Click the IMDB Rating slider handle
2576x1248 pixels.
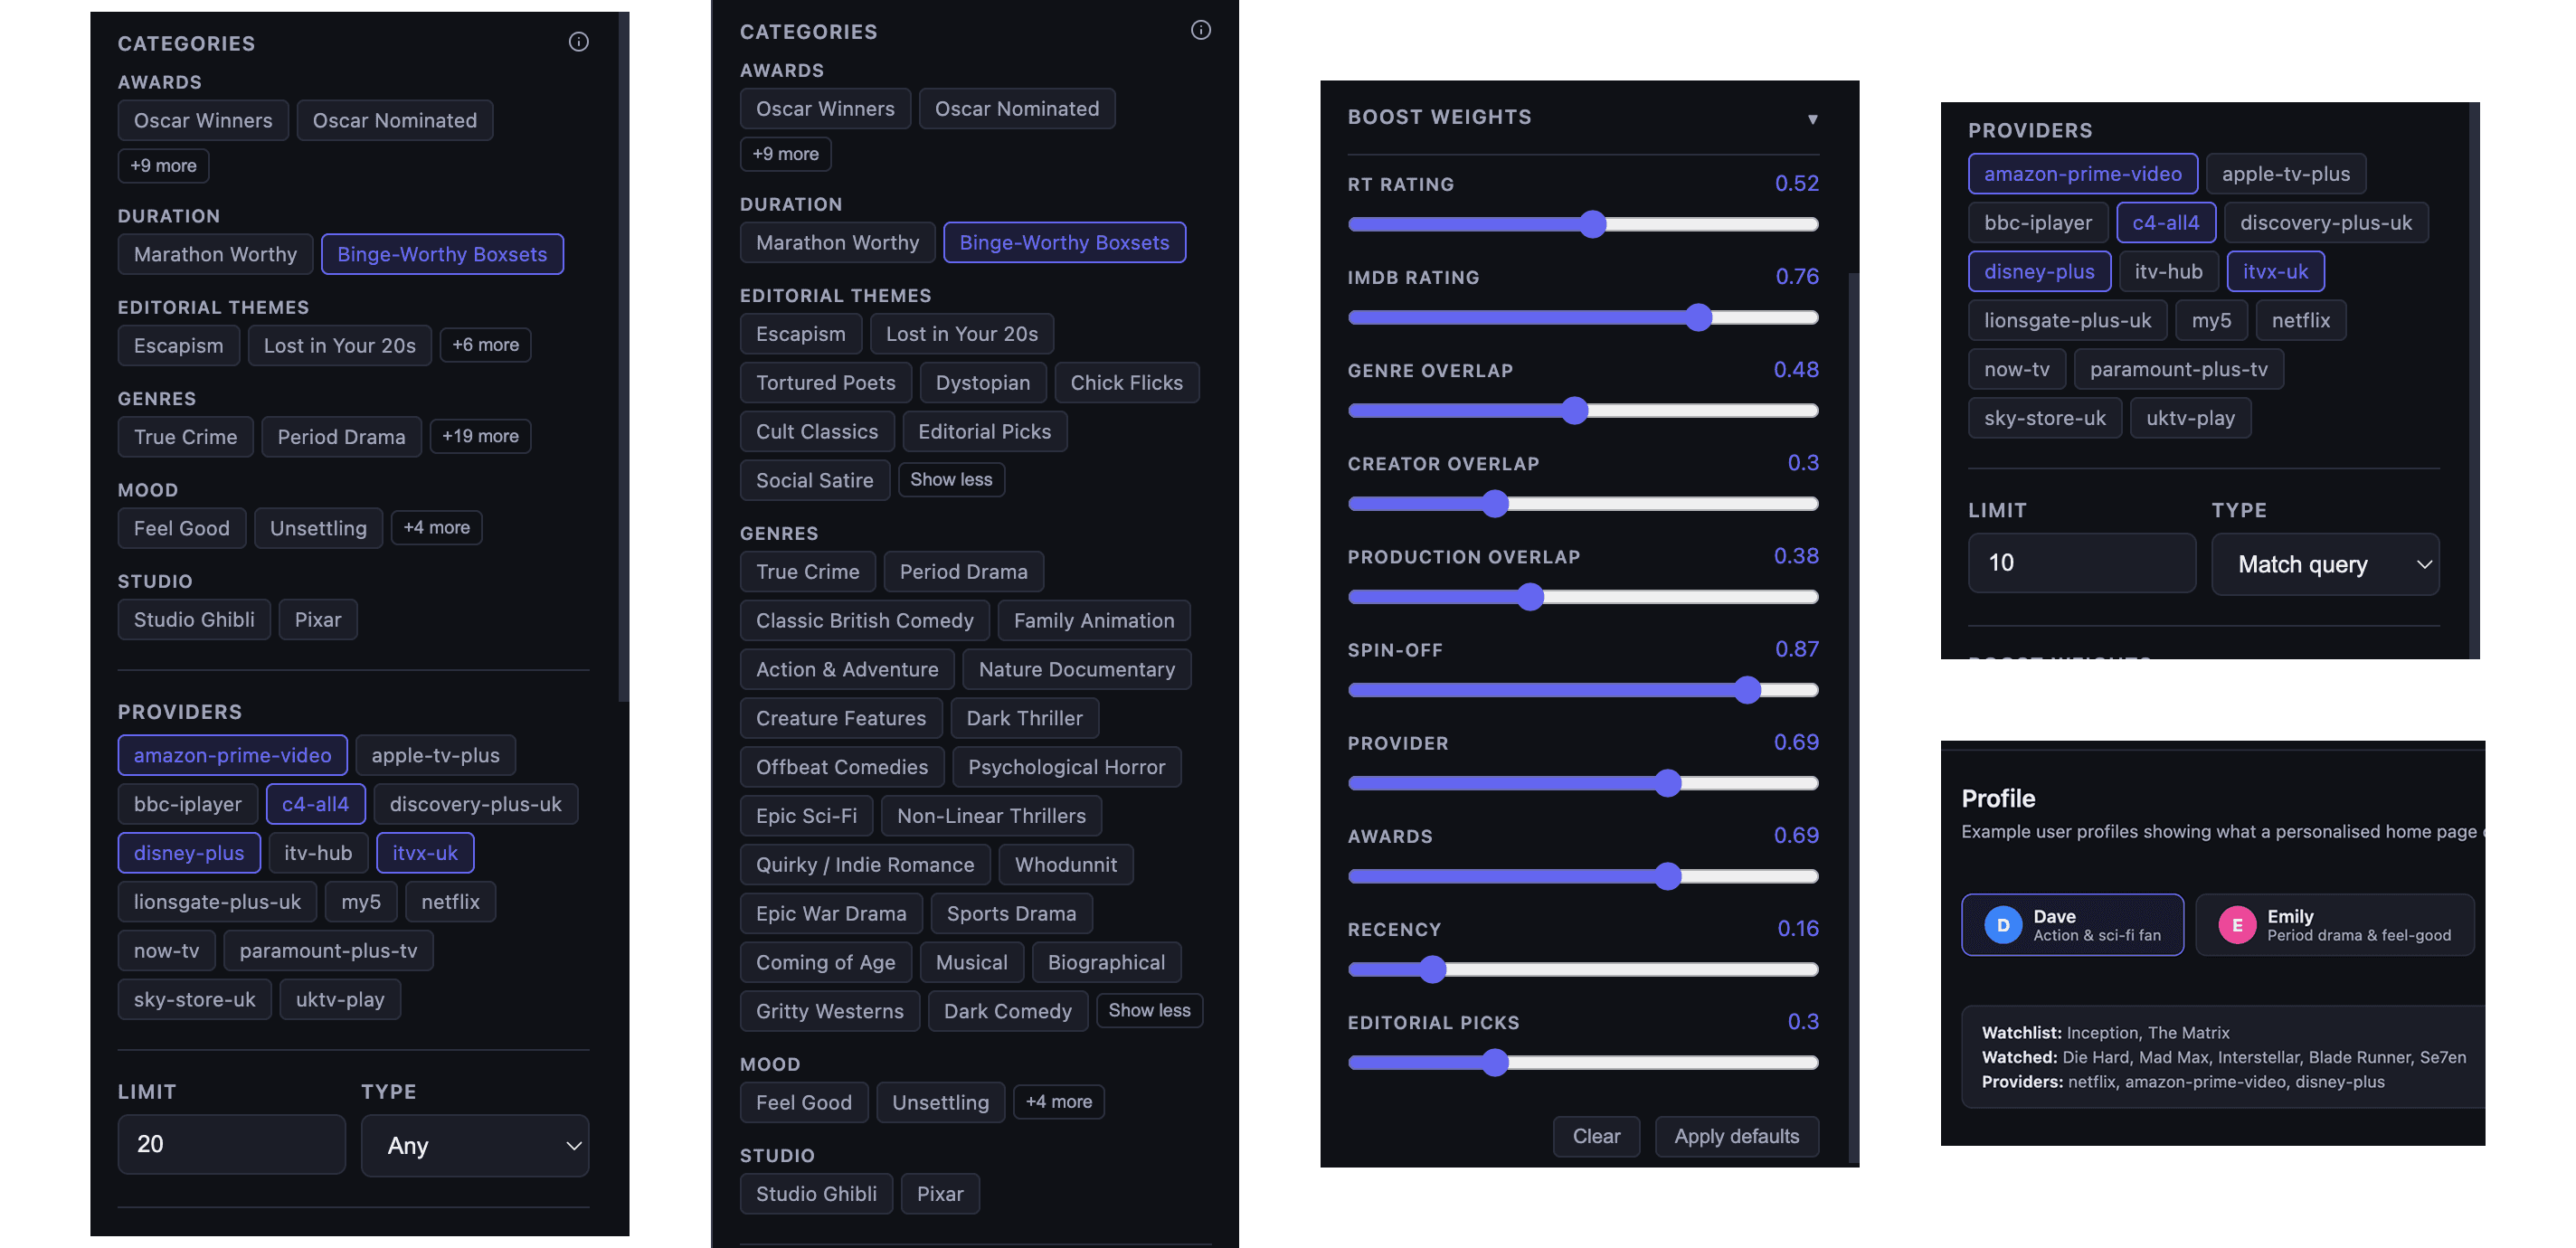click(1698, 318)
